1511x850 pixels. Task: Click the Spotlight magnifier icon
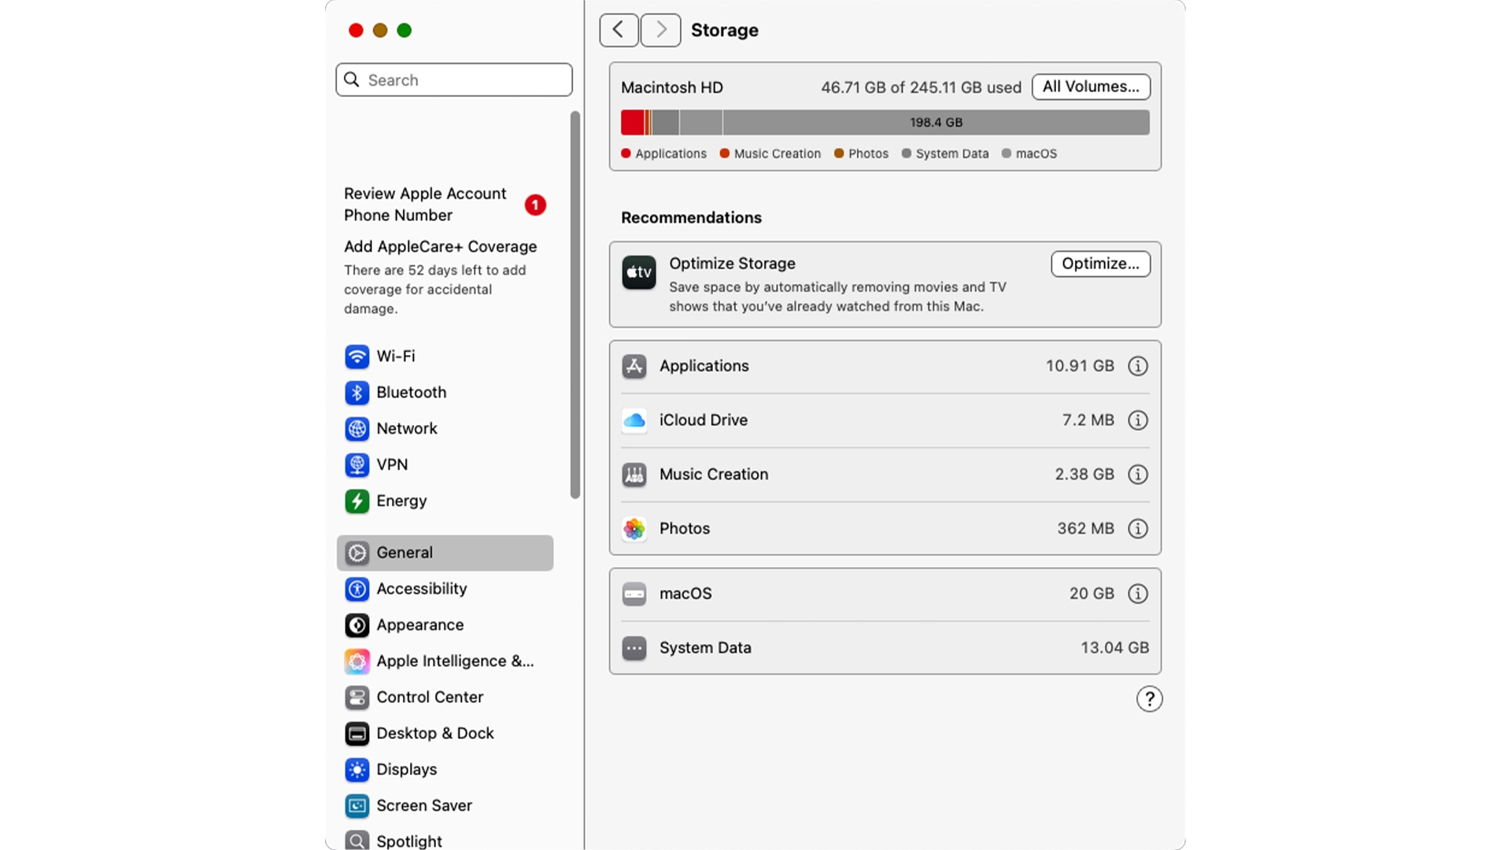[357, 841]
